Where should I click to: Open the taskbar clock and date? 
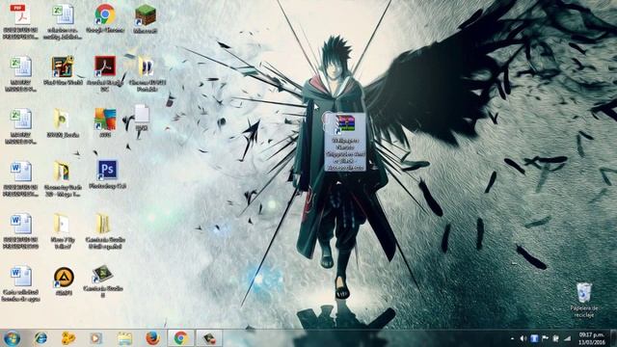[x=591, y=338]
